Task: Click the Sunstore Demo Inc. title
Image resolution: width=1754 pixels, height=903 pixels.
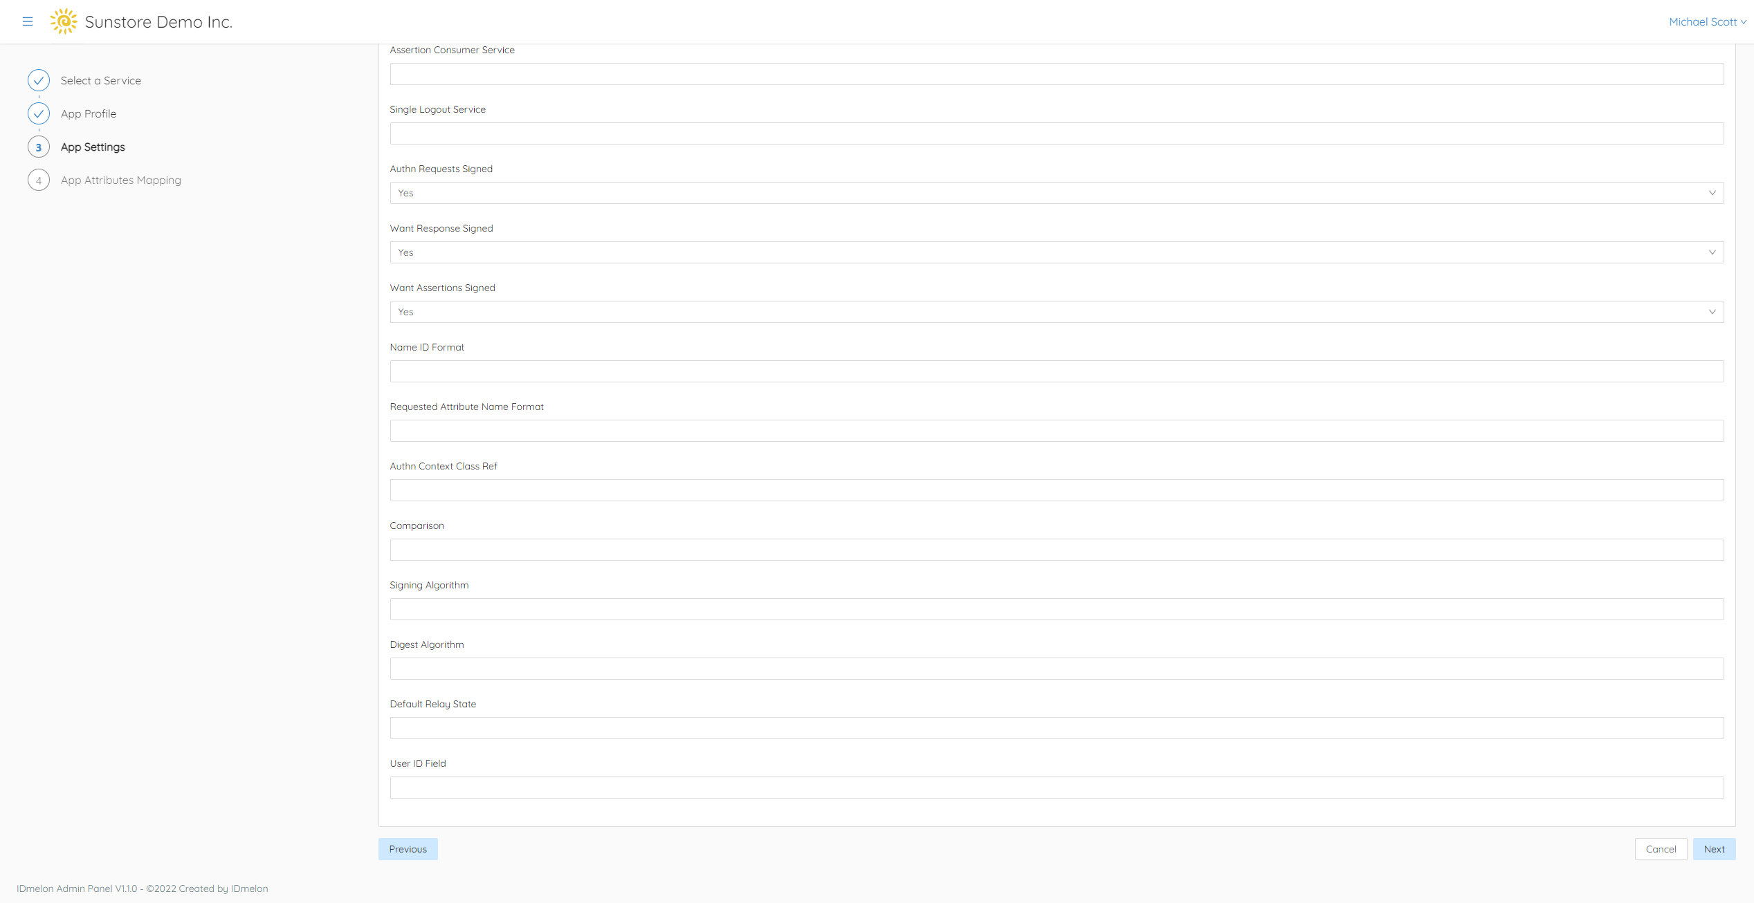Action: [x=158, y=22]
